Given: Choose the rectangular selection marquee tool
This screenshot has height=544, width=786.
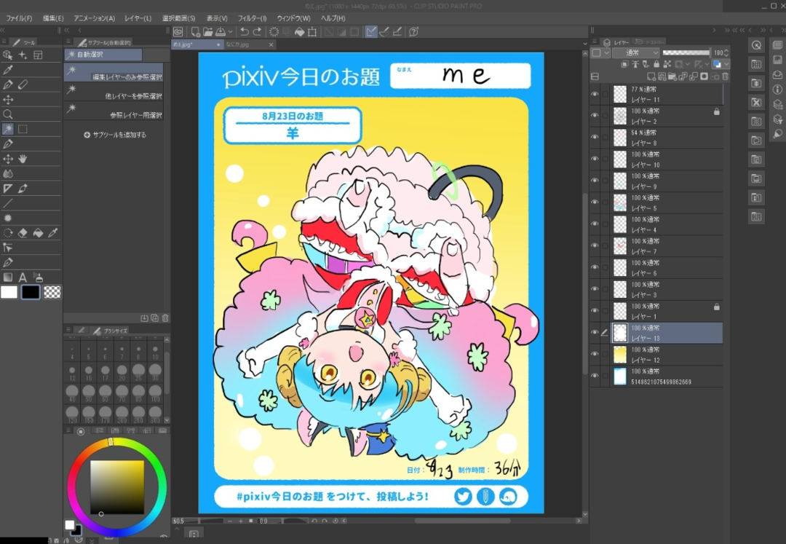Looking at the screenshot, I should [x=23, y=129].
